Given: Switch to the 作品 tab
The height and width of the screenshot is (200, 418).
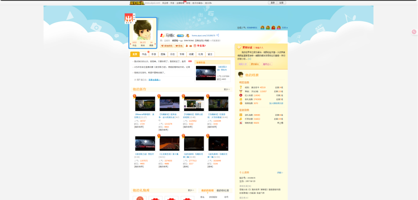Looking at the screenshot, I should [144, 54].
